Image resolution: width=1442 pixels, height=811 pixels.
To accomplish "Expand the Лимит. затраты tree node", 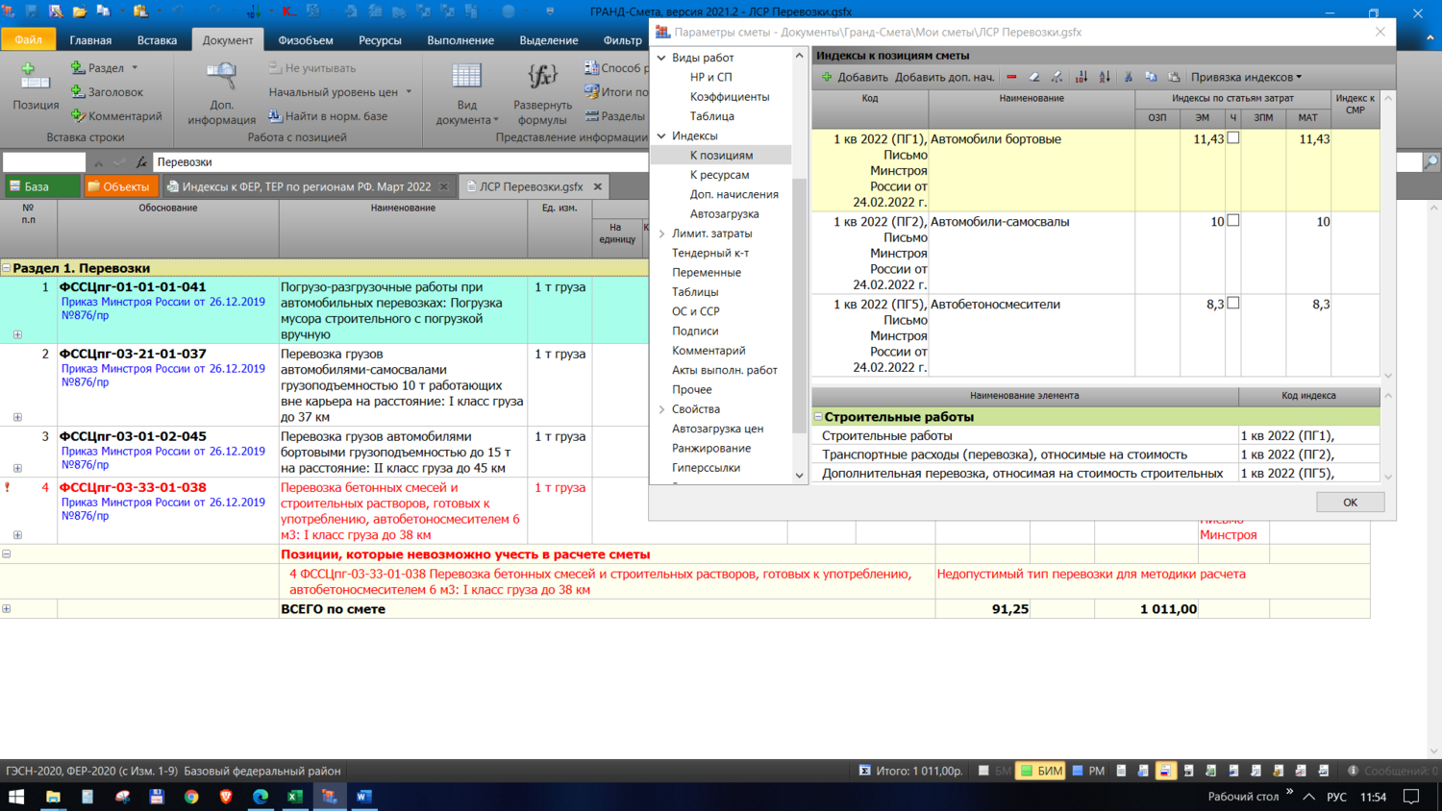I will [661, 233].
